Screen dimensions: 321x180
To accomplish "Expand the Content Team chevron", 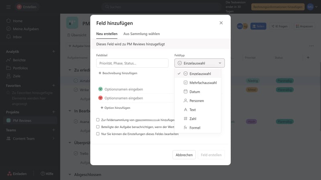I will click(x=54, y=138).
